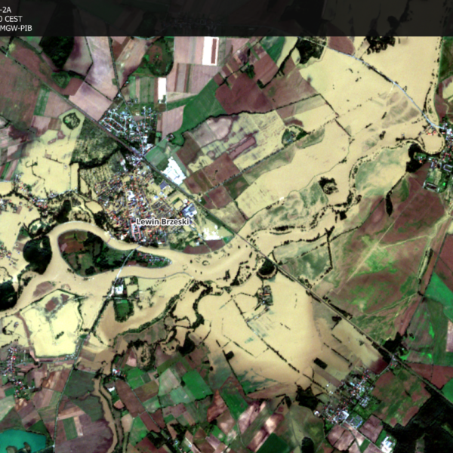
Task: Click the '-2A' satellite caption text
Action: (6, 10)
